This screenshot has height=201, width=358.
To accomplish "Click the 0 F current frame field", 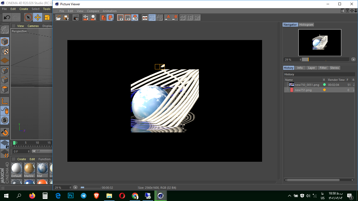I will [x=21, y=151].
